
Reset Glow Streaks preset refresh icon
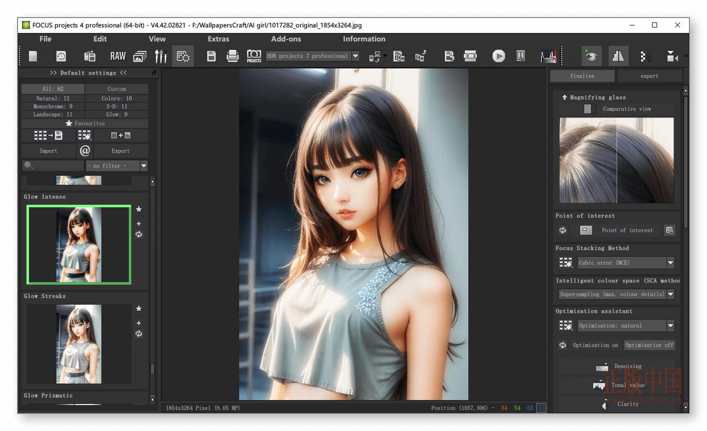[x=139, y=334]
